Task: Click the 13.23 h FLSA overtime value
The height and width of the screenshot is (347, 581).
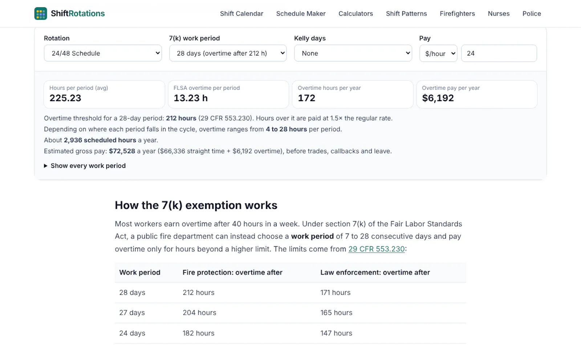Action: pyautogui.click(x=191, y=98)
